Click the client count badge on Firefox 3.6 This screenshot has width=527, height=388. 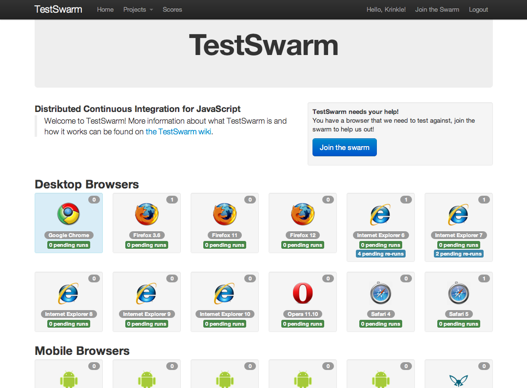pos(172,200)
